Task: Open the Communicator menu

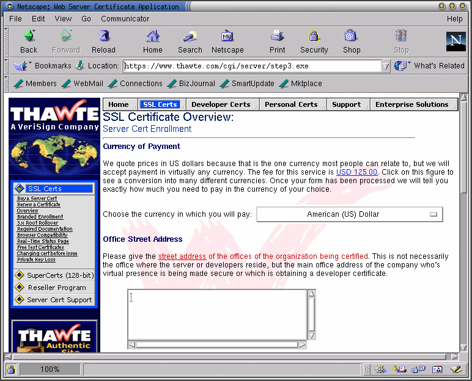Action: [x=125, y=19]
